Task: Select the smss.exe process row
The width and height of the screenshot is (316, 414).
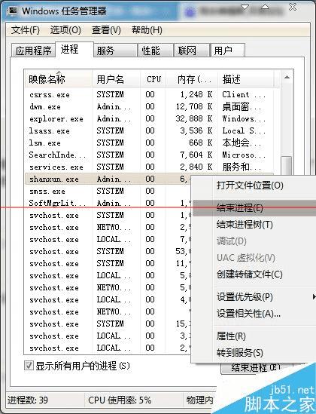Action: (108, 191)
